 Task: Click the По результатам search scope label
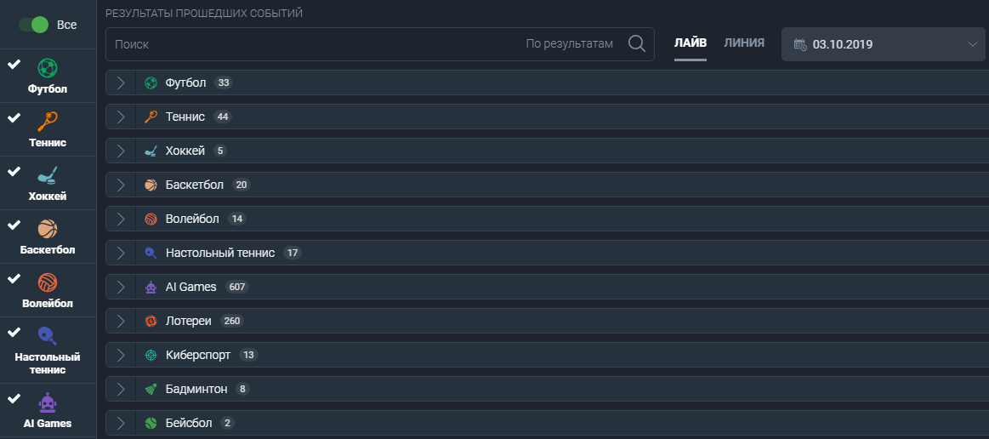[570, 44]
